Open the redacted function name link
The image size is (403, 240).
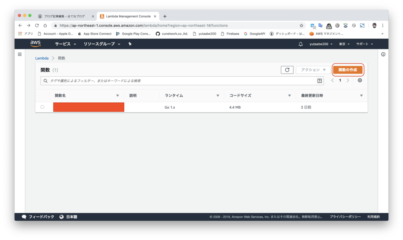click(89, 107)
